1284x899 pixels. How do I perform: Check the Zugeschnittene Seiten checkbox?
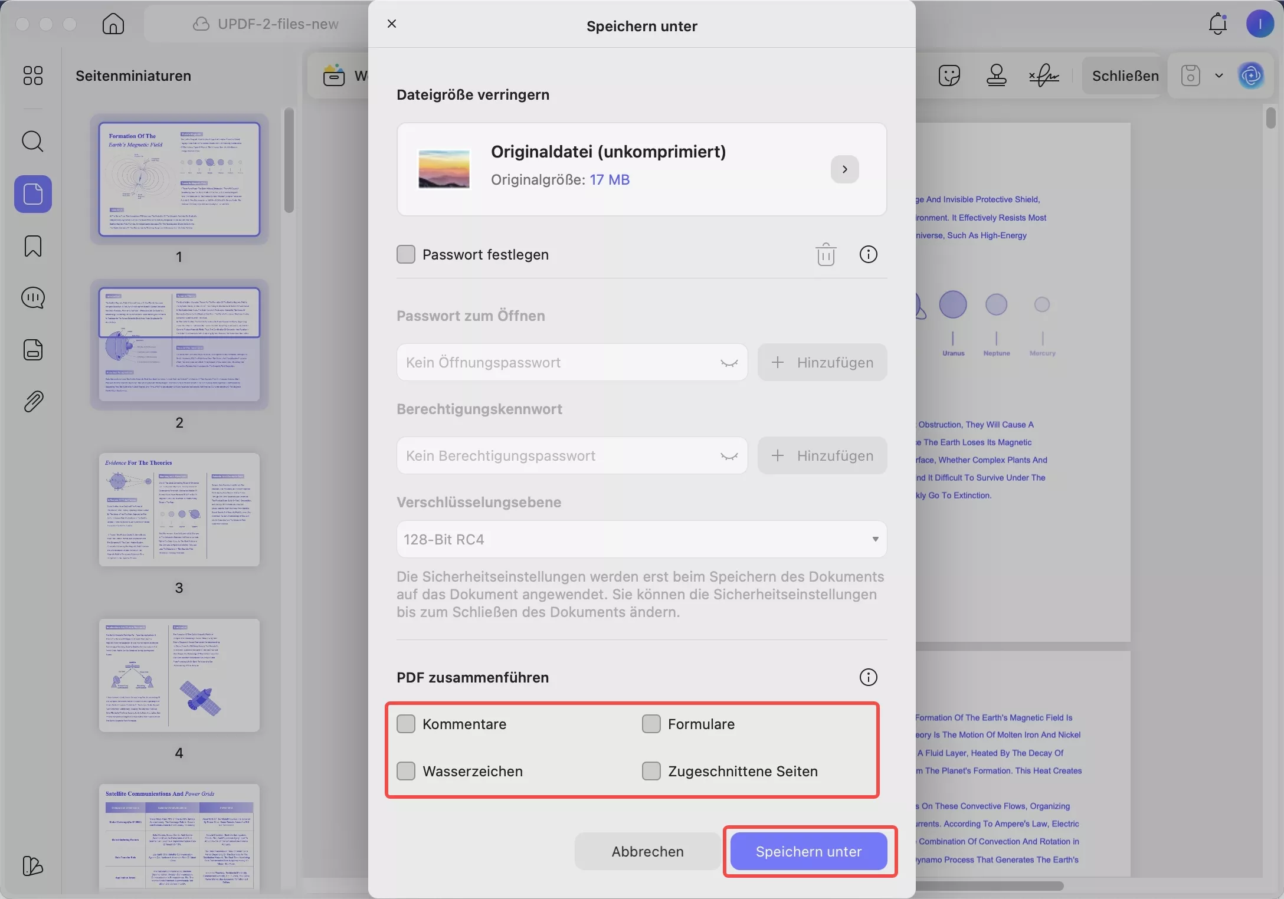[651, 771]
